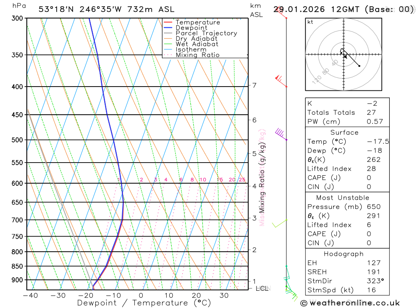Click the yellow-green wind barb at 700 hPa

(x=280, y=223)
